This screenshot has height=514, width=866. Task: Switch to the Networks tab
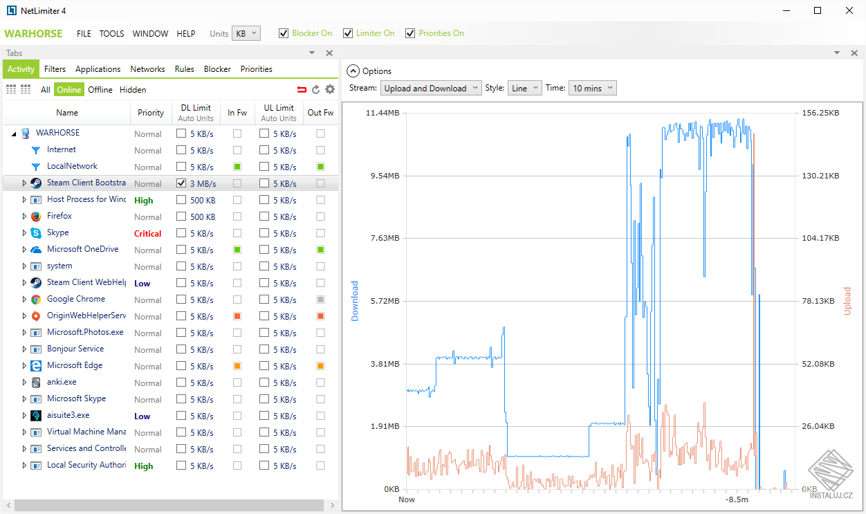(x=147, y=69)
